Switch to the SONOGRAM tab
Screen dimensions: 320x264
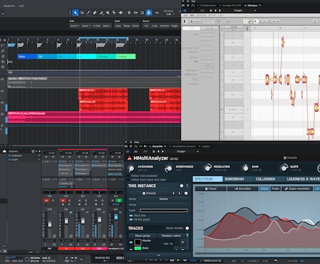(234, 179)
